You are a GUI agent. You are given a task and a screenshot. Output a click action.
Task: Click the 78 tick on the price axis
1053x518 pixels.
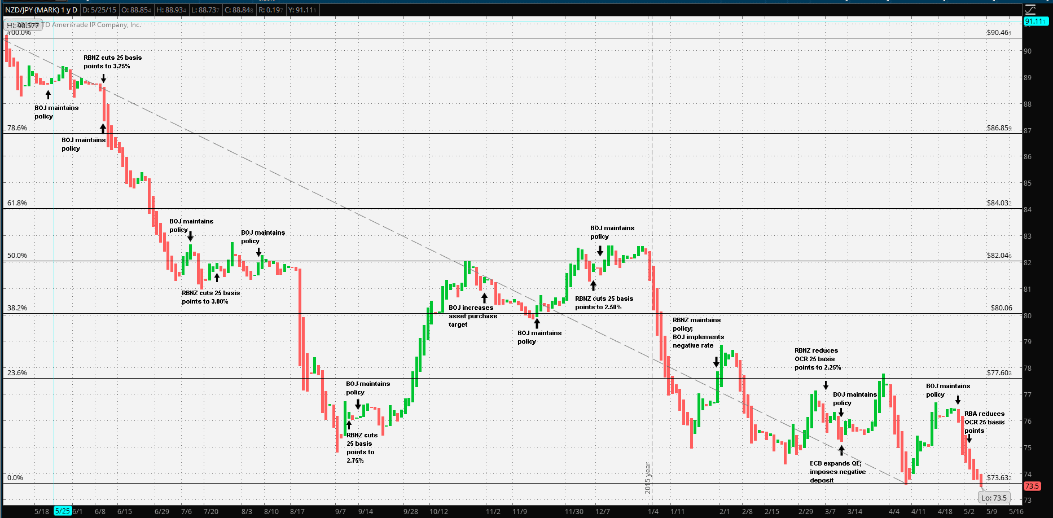tap(1028, 368)
